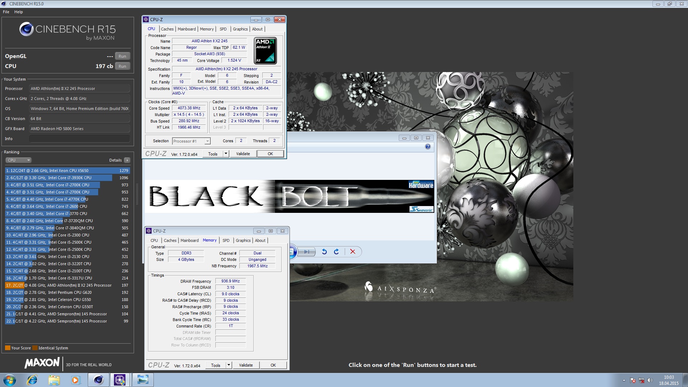Switch to CPU tab in bottom CPU-Z window
This screenshot has width=688, height=387.
154,240
